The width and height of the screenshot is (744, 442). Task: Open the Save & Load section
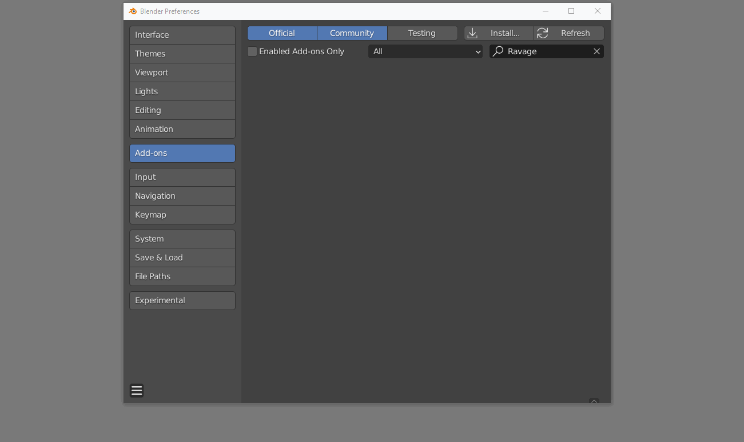point(182,258)
